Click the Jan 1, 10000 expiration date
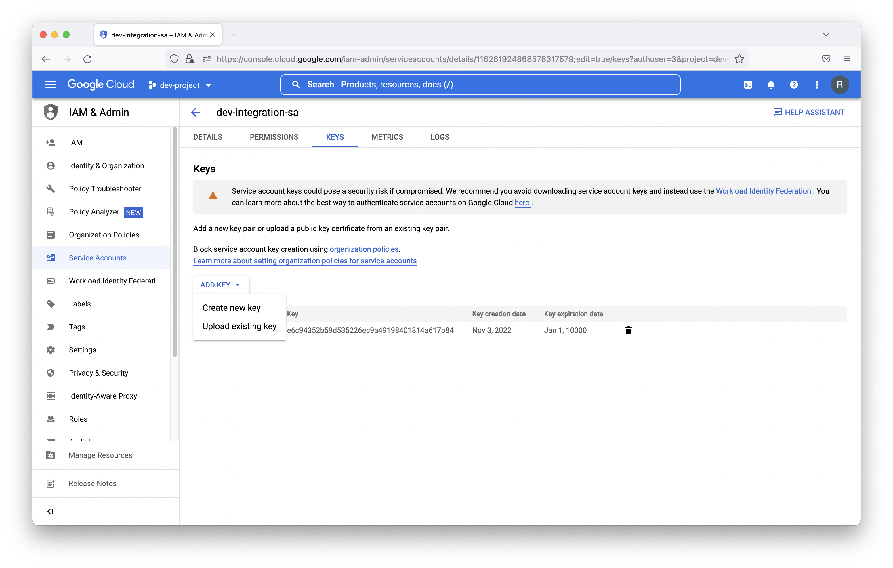 click(565, 330)
